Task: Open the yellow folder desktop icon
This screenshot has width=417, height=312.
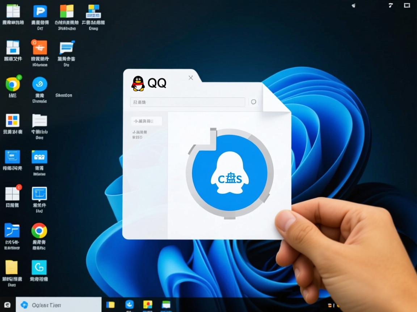Action: point(12,267)
